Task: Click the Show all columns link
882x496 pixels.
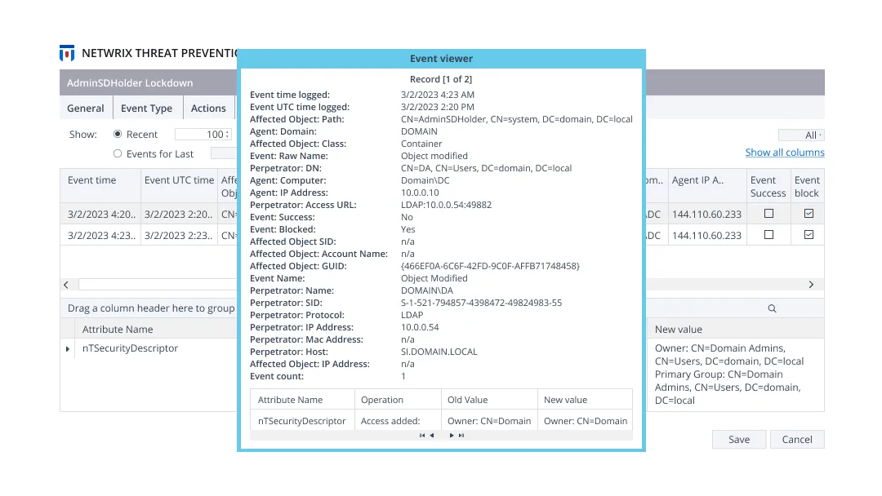Action: pyautogui.click(x=785, y=153)
